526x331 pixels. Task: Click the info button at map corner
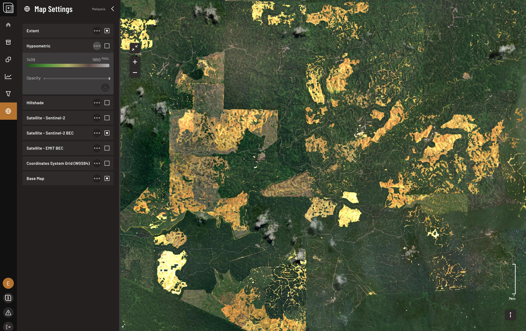510,315
